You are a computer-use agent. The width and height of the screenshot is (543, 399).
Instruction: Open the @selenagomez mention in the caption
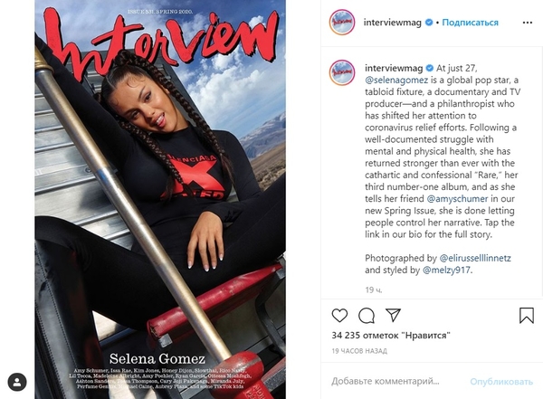click(x=396, y=80)
